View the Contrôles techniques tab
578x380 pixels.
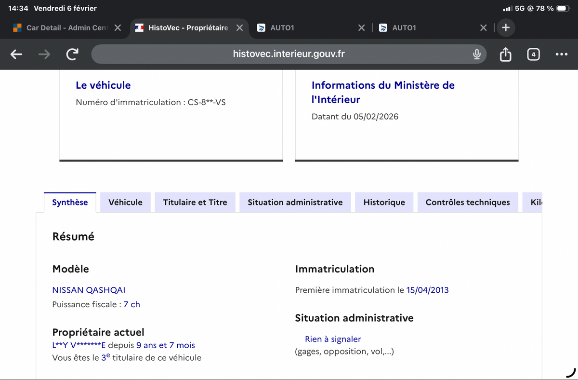coord(467,203)
